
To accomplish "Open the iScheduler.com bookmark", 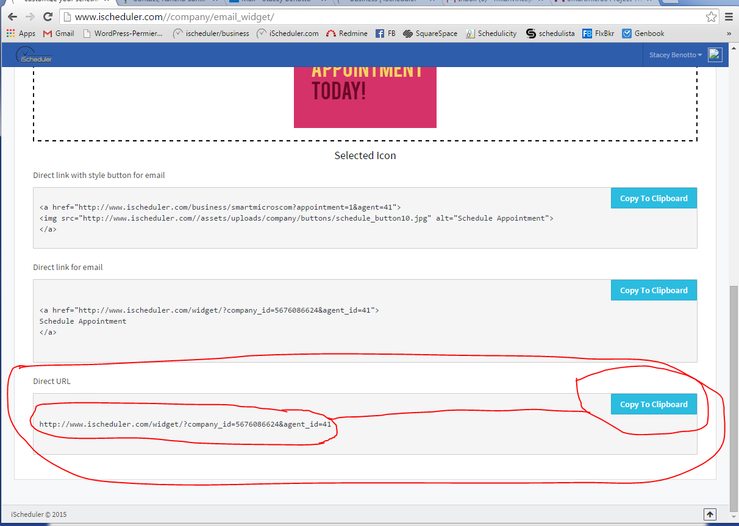I will coord(287,34).
